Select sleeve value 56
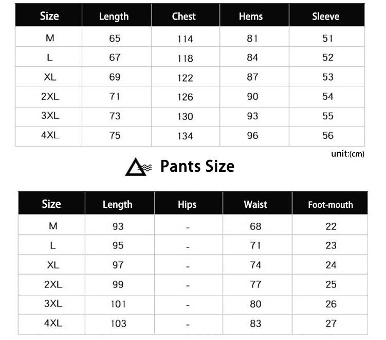Image resolution: width=386 pixels, height=340 pixels. point(328,136)
